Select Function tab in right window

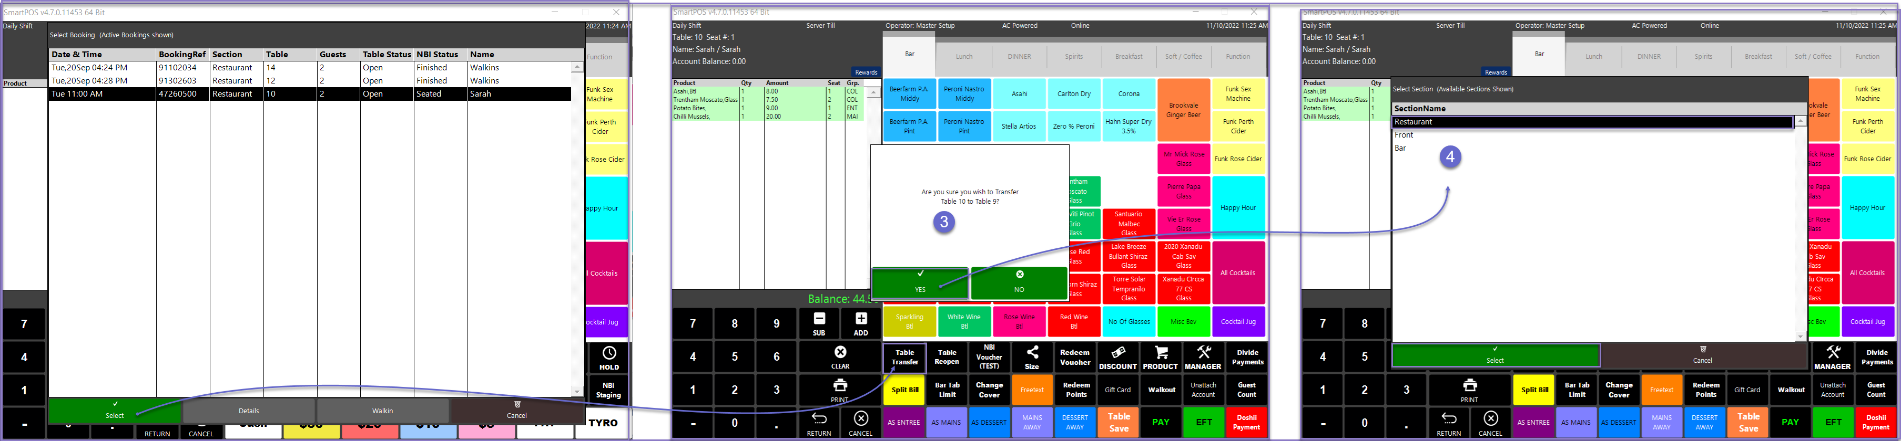[x=1868, y=57]
